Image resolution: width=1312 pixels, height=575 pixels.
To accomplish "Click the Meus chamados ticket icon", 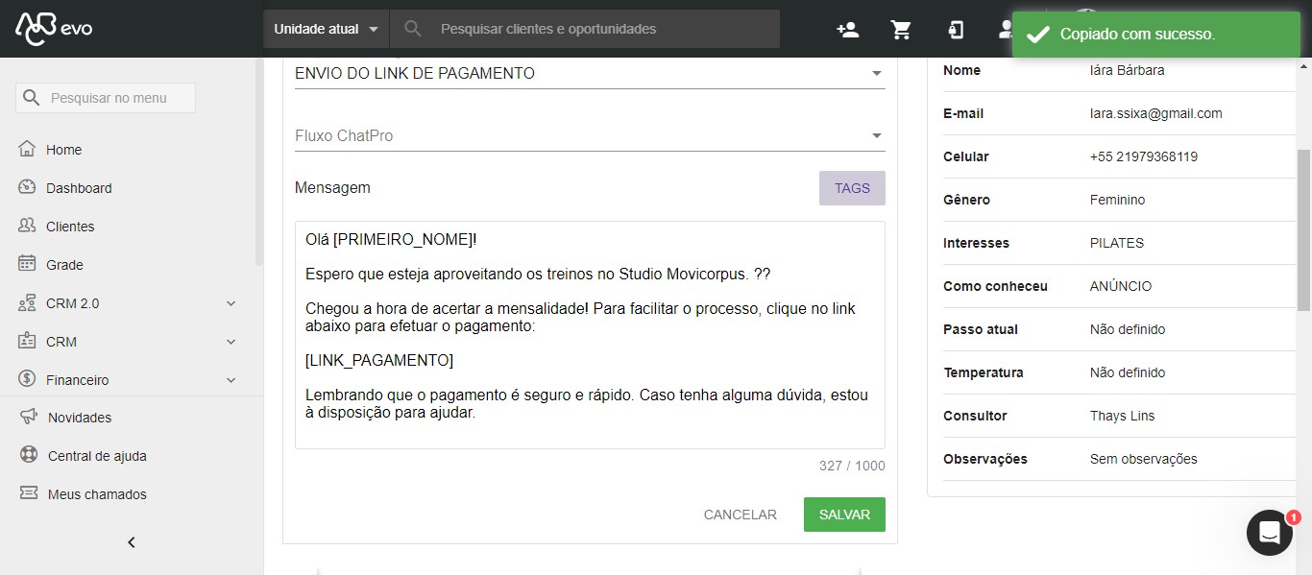I will [29, 493].
